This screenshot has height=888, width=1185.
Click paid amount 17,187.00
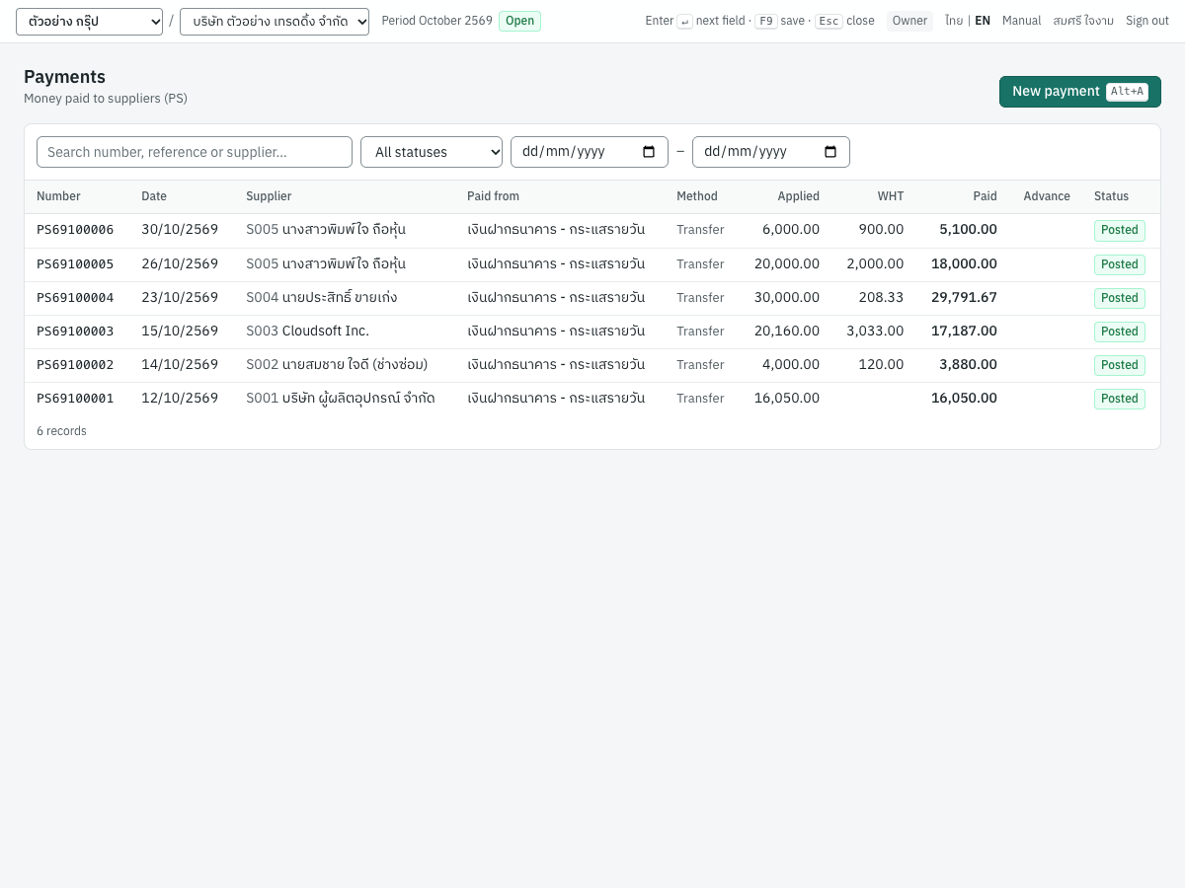point(964,331)
